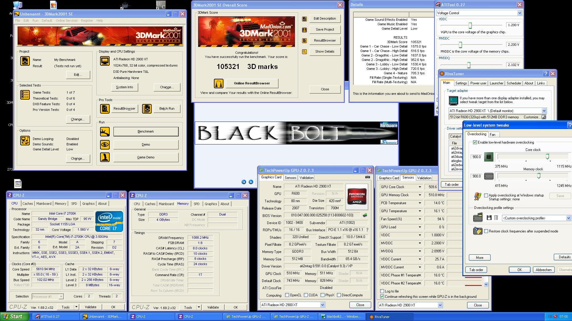Toggle Apply overclocking at Windows startup
The width and height of the screenshot is (572, 321).
pos(486,196)
